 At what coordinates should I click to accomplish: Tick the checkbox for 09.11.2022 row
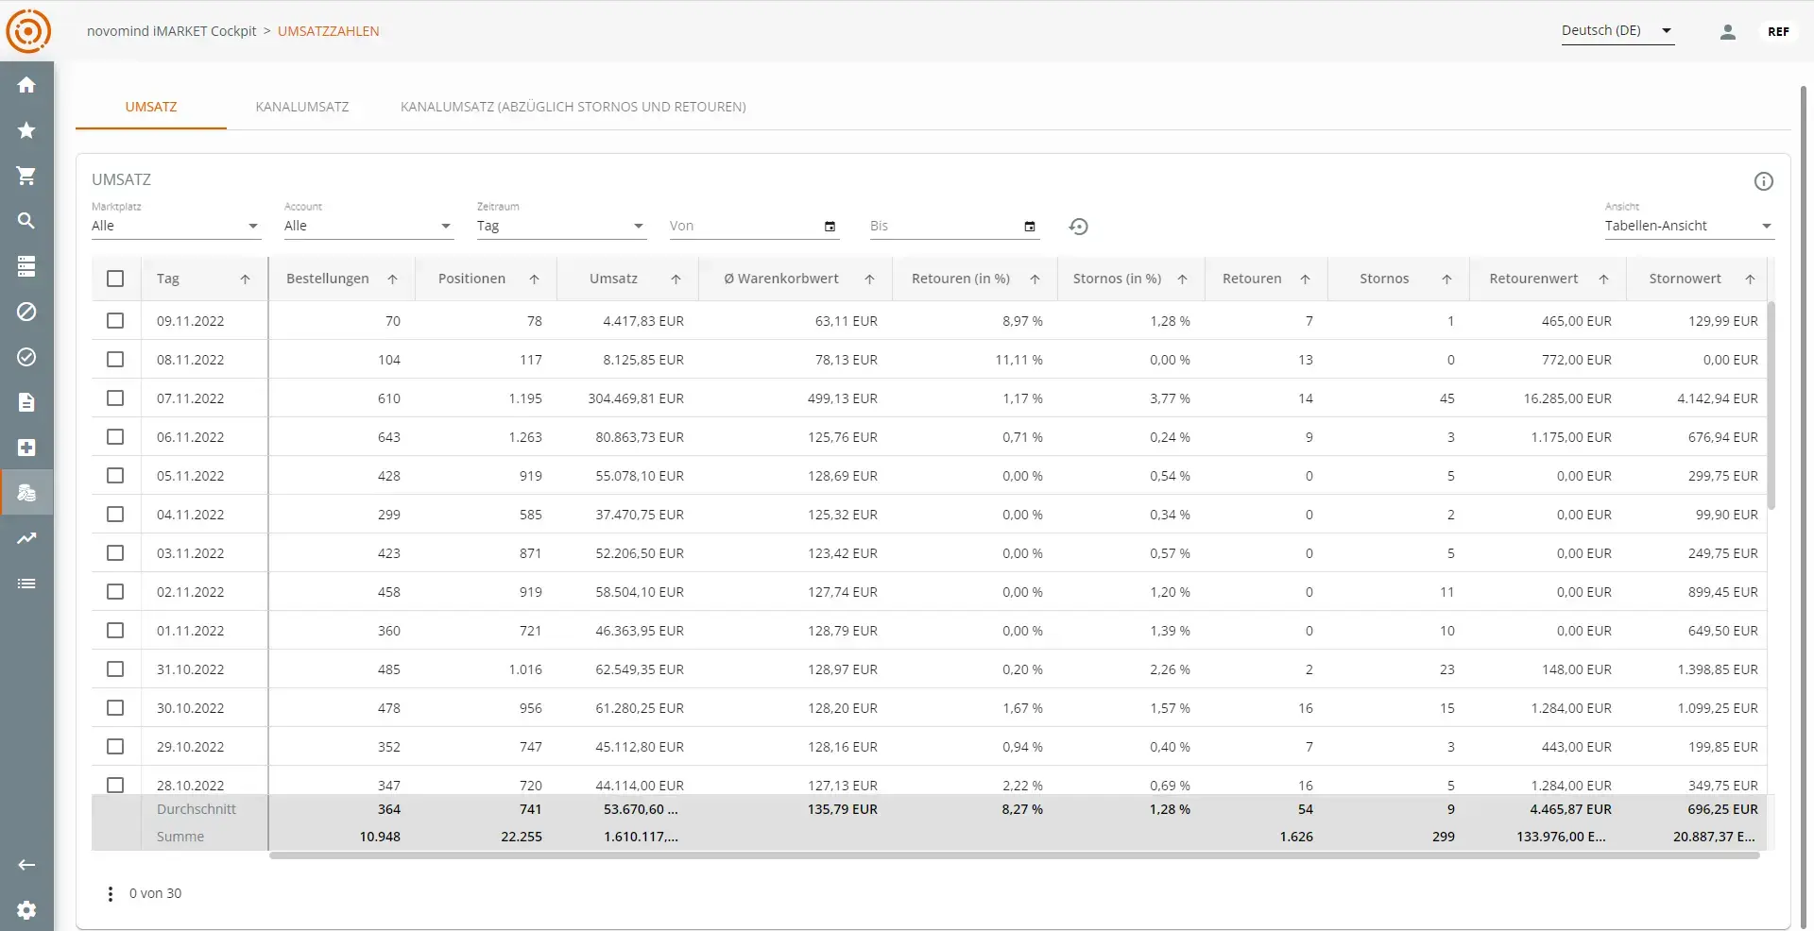pyautogui.click(x=115, y=321)
